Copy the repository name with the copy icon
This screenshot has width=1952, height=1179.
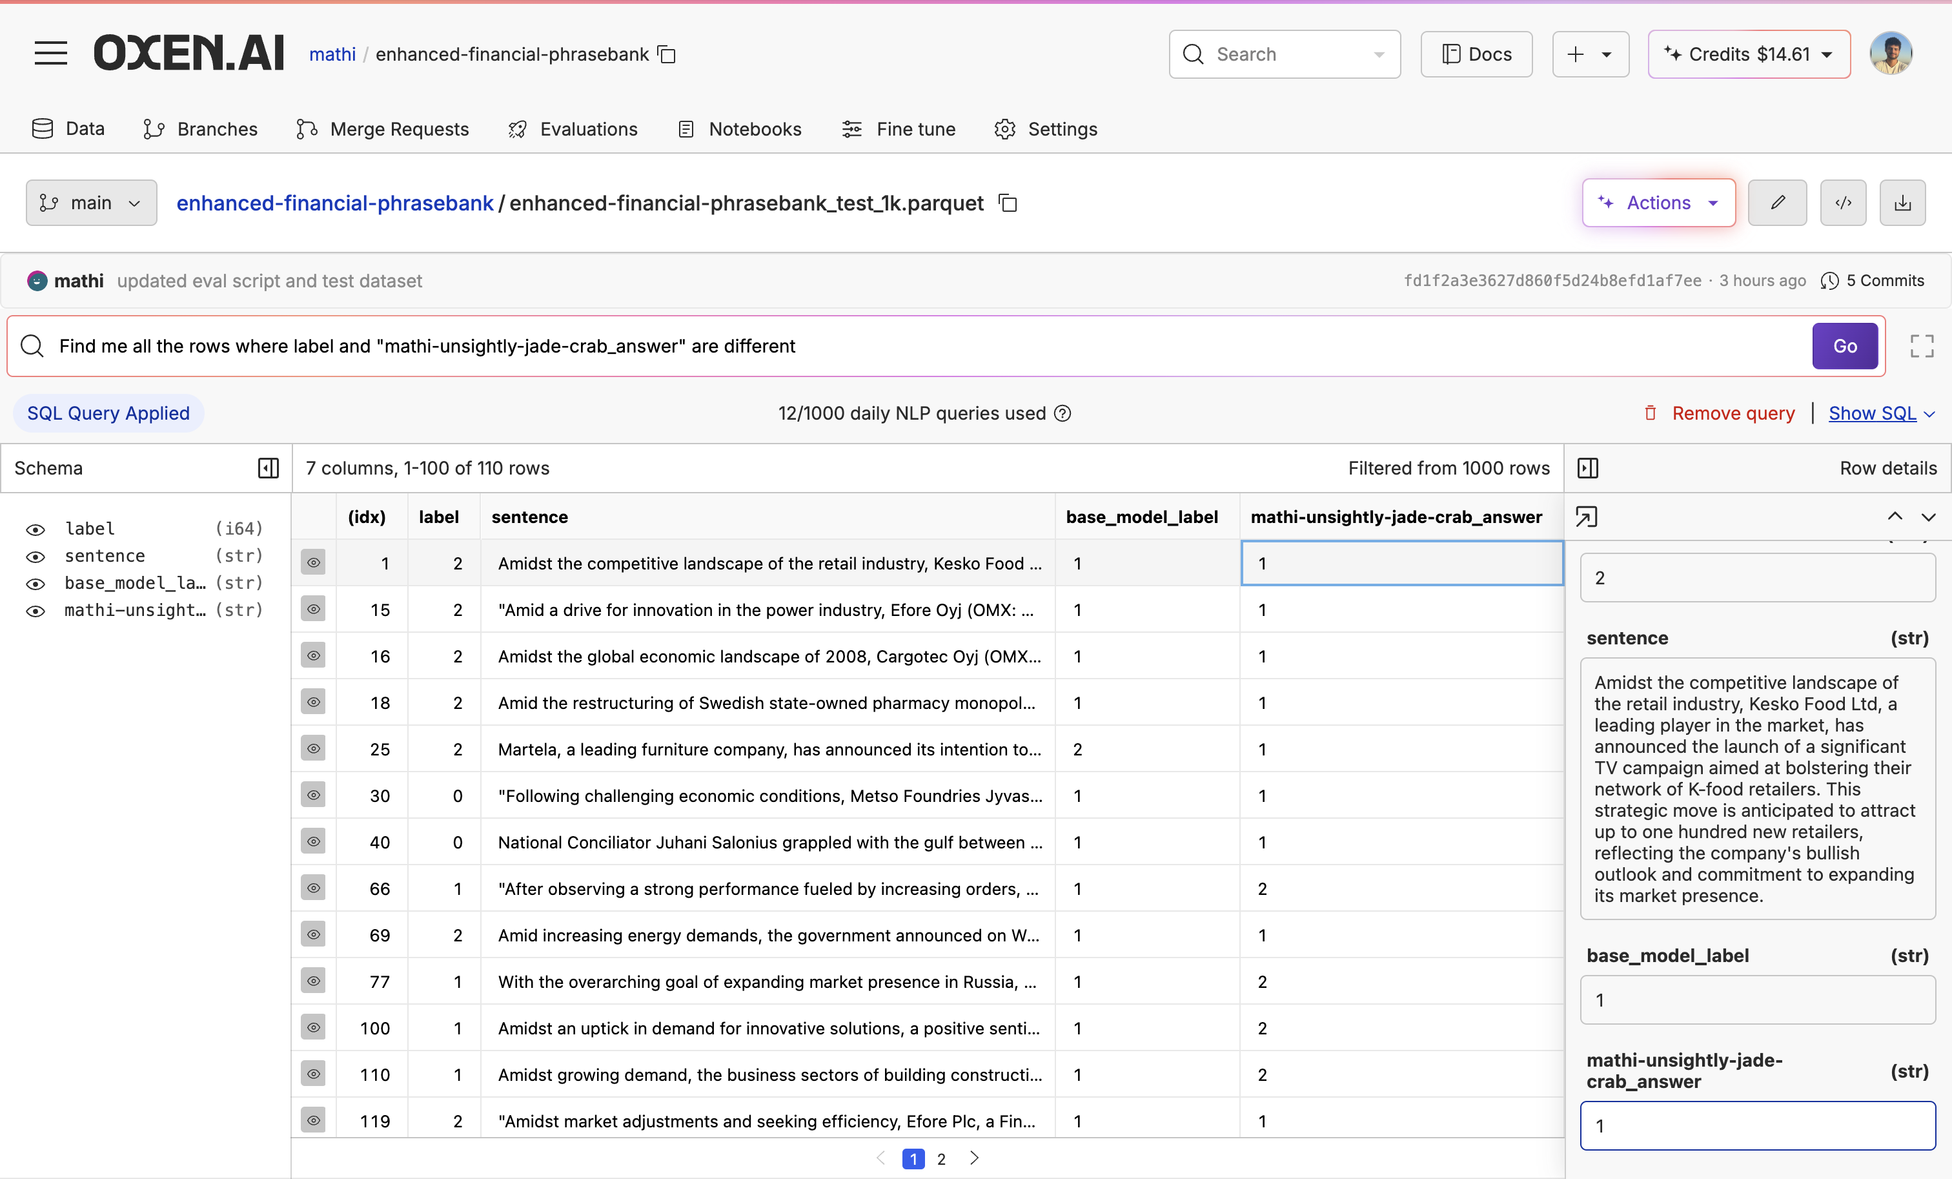pyautogui.click(x=667, y=55)
